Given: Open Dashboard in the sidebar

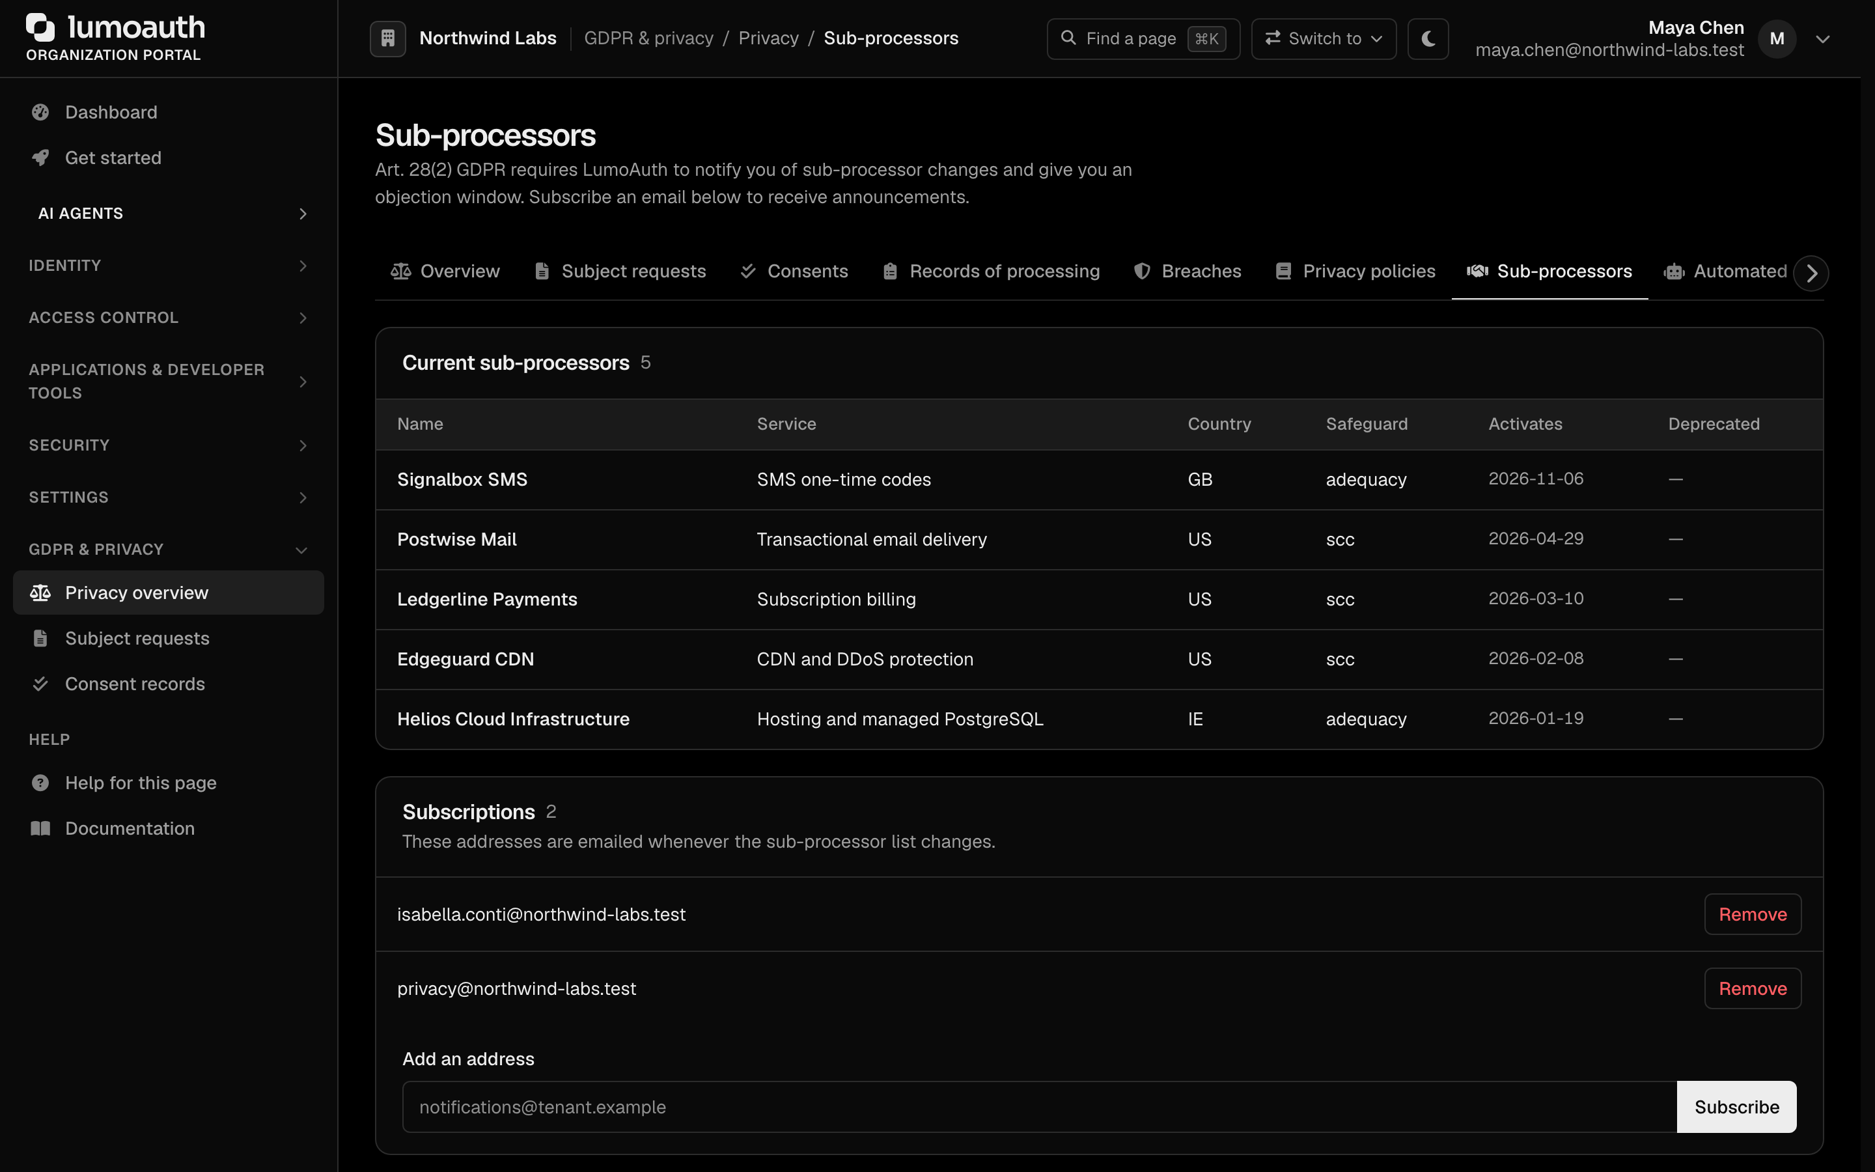Looking at the screenshot, I should (x=169, y=113).
